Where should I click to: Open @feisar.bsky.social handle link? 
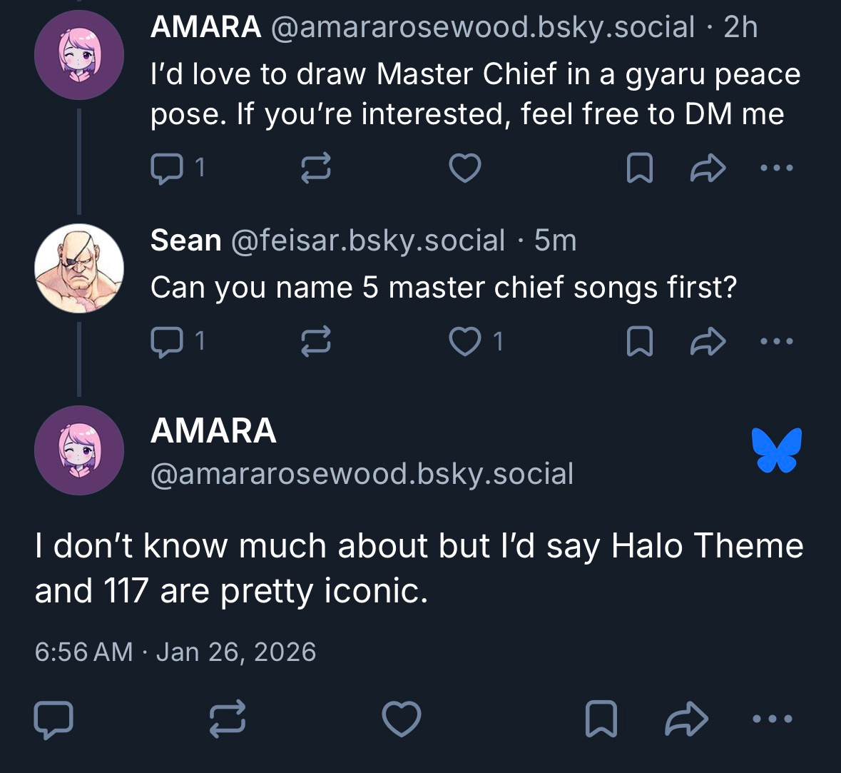[368, 241]
